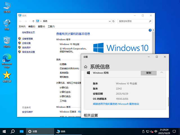
Task: Open 高级系统设置 link
Action: coord(28,52)
